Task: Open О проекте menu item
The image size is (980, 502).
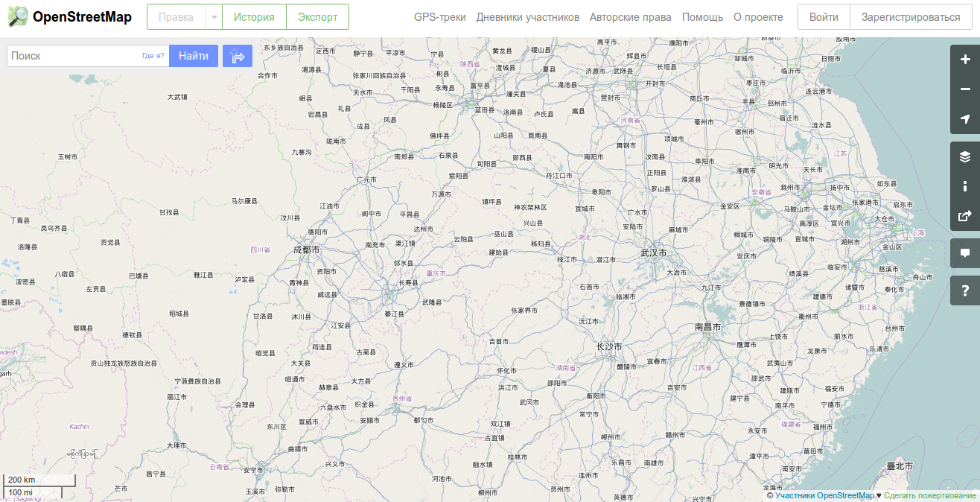Action: [758, 17]
